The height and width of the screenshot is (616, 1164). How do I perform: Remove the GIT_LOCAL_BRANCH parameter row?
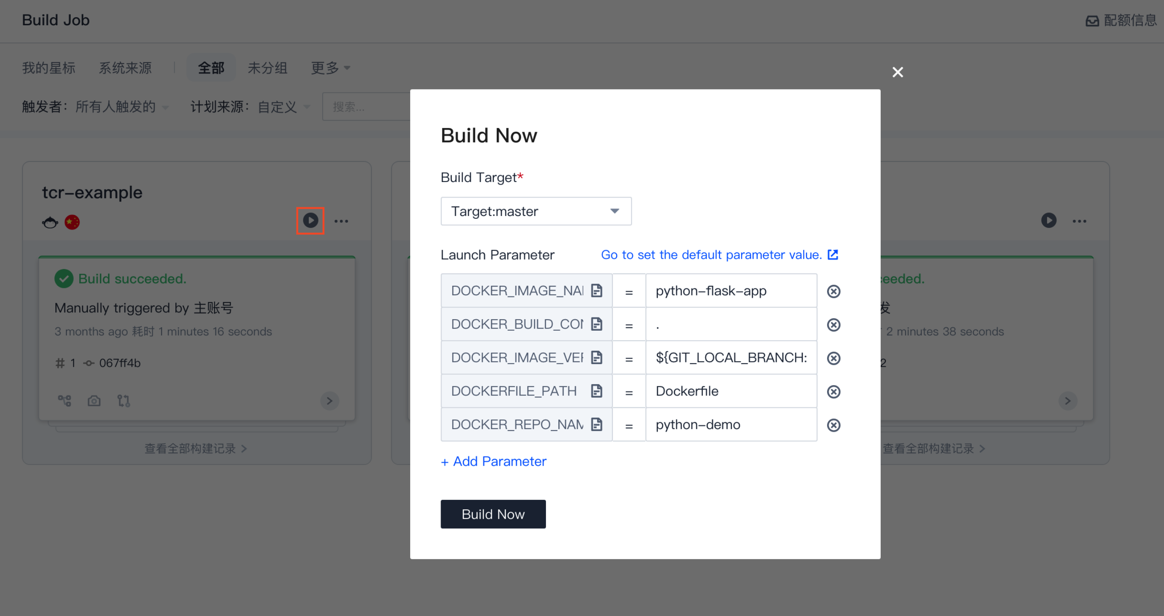coord(833,358)
